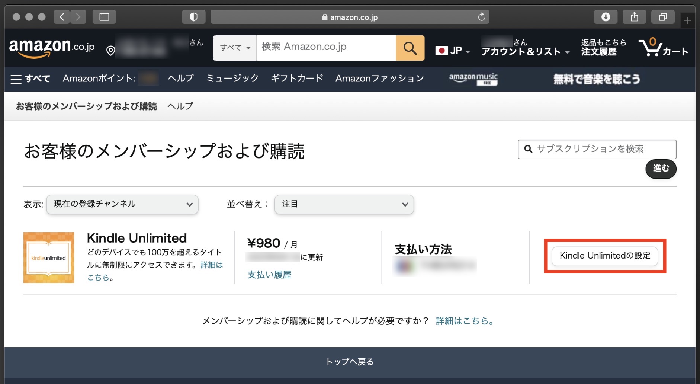Show Safari downloads icon

click(606, 17)
